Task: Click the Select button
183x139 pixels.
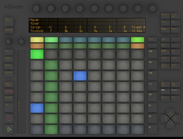Action: click(165, 99)
